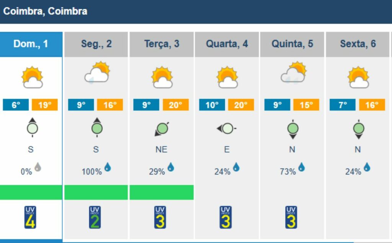The height and width of the screenshot is (243, 392).
Task: Click Thursday's rainy cloud weather icon
Action: coord(293,73)
